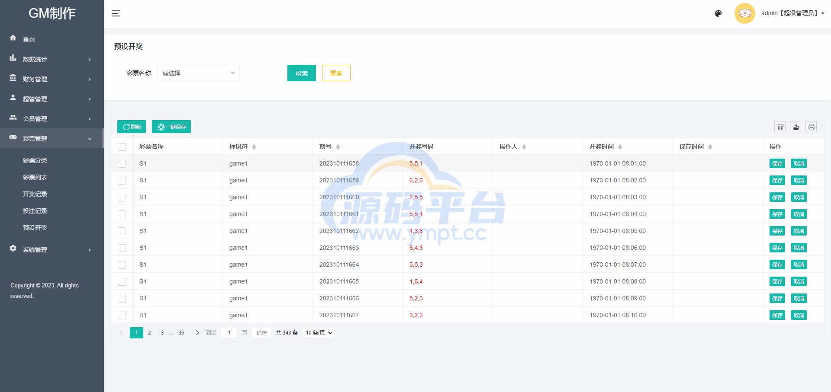This screenshot has width=831, height=392.
Task: Click 开奖时间 1970-01-01 08:10:00 cell
Action: click(x=618, y=316)
